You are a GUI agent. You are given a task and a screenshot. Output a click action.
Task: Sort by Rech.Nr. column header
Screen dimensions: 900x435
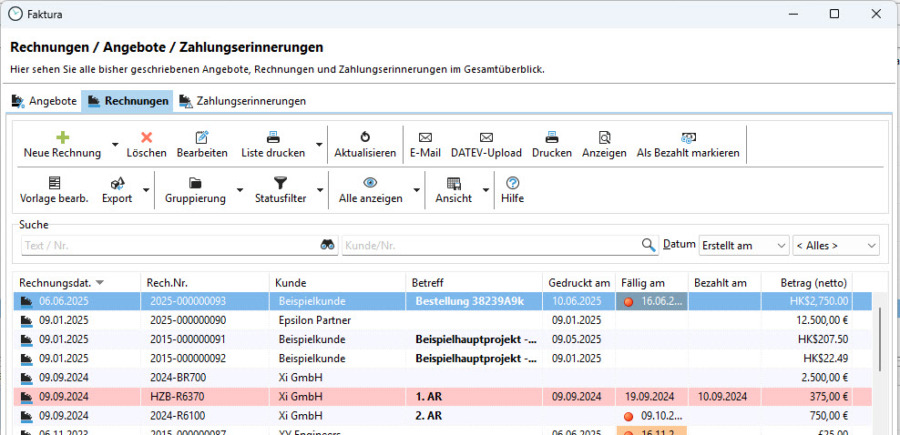tap(205, 282)
